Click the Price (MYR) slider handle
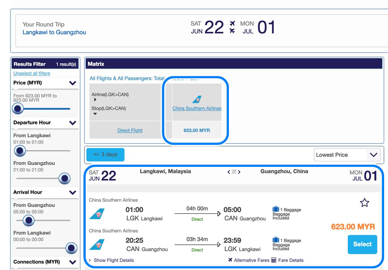The image size is (388, 270). coord(18,109)
